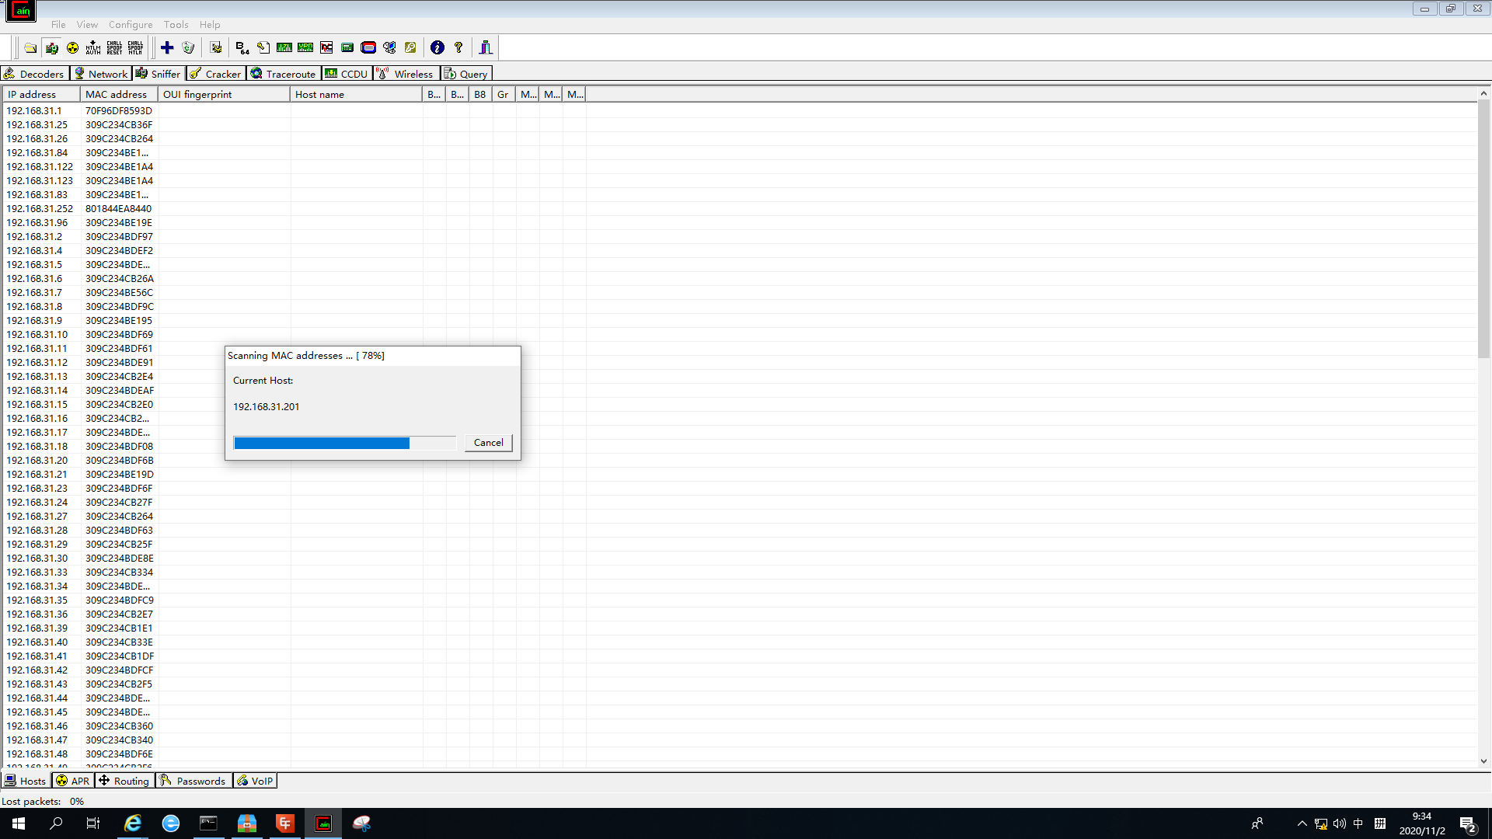Click the blue plus Add to list icon

(167, 48)
